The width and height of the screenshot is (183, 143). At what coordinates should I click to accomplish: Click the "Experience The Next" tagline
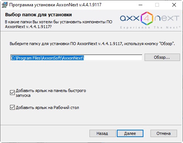pyautogui.click(x=150, y=28)
